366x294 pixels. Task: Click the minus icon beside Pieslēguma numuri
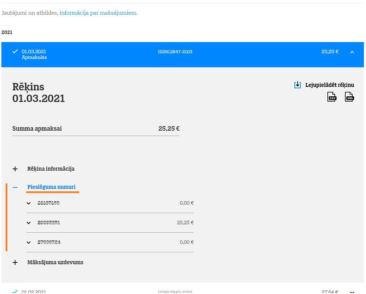[x=15, y=187]
